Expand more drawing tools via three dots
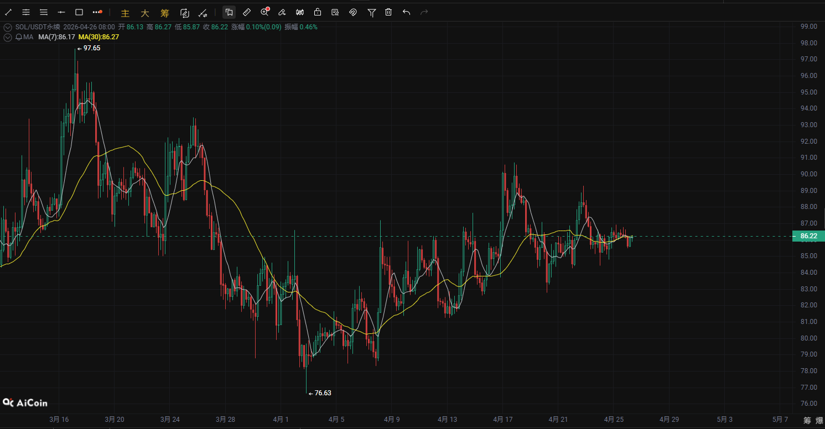 tap(97, 12)
